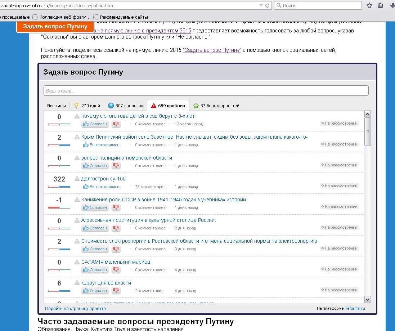This screenshot has height=331, width=395.
Task: Click the orange 'Задать вопрос Путину' button
Action: 55,26
